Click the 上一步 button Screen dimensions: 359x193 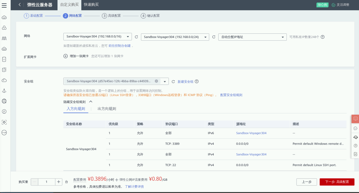click(307, 182)
